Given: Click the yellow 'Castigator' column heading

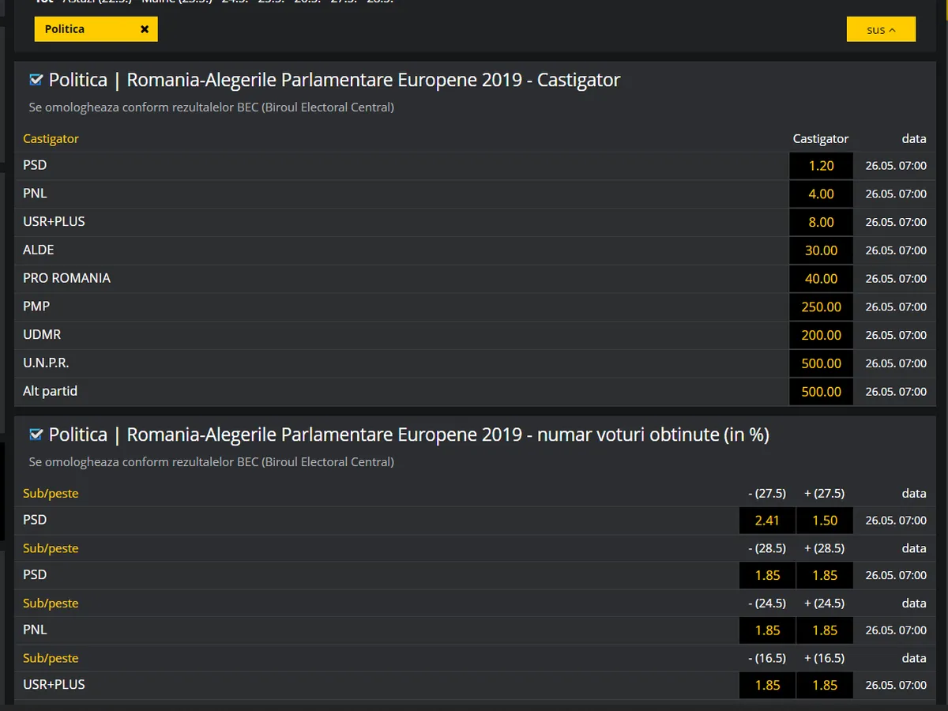Looking at the screenshot, I should coord(51,138).
